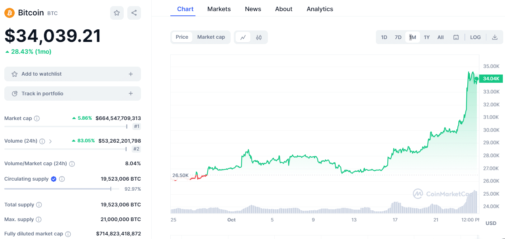This screenshot has height=239, width=505.
Task: Click the plus icon on Add to watchlist
Action: pos(131,74)
